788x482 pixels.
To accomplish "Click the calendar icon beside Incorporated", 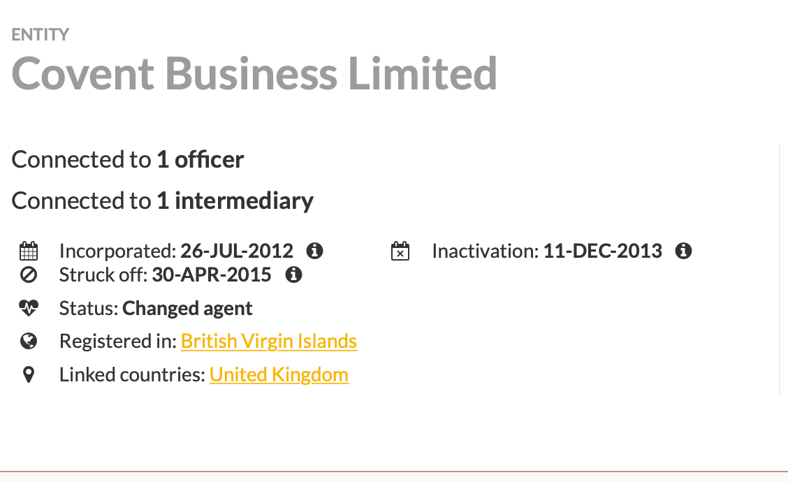I will pos(29,251).
